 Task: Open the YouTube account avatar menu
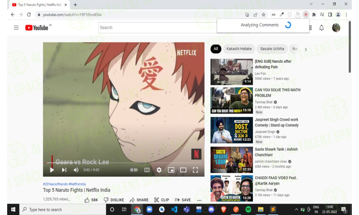(x=336, y=28)
